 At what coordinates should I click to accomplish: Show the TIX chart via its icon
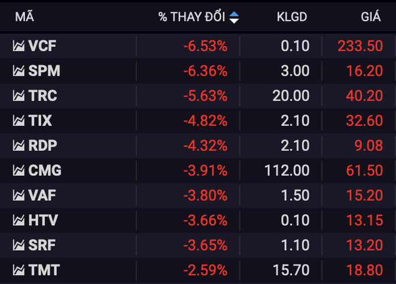pos(19,121)
